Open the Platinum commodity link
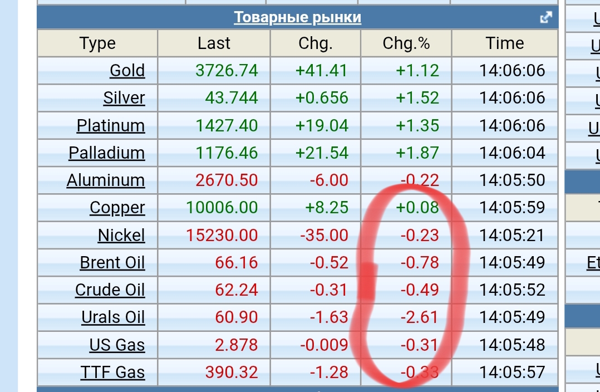The width and height of the screenshot is (600, 392). coord(111,125)
